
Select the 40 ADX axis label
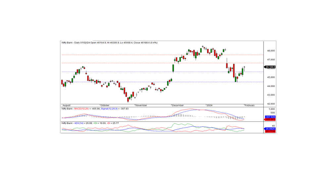pyautogui.click(x=273, y=126)
